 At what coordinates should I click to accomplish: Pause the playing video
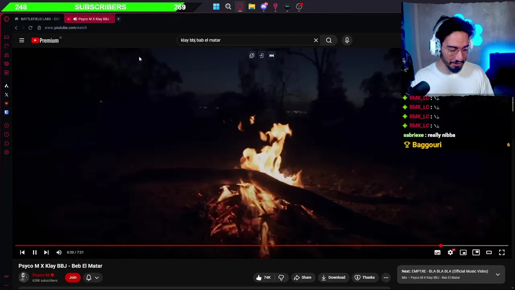(35, 253)
